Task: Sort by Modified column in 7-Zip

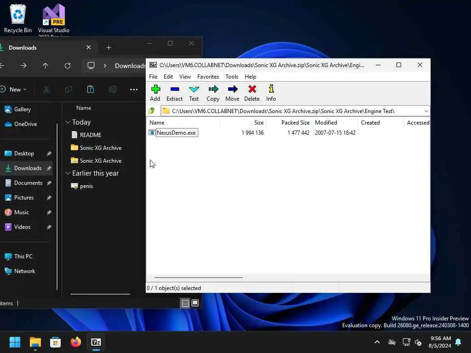Action: coord(335,122)
